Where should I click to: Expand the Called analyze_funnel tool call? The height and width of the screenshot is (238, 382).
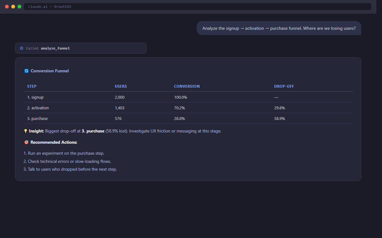tap(81, 48)
